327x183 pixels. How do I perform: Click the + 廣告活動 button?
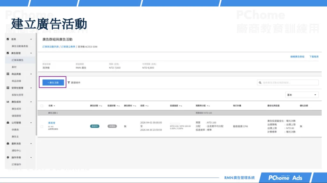tap(53, 82)
